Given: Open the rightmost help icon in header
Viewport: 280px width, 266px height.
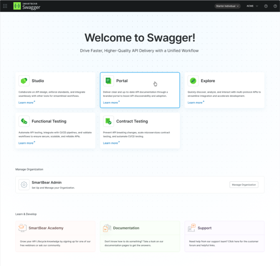Looking at the screenshot, I should [x=275, y=6].
